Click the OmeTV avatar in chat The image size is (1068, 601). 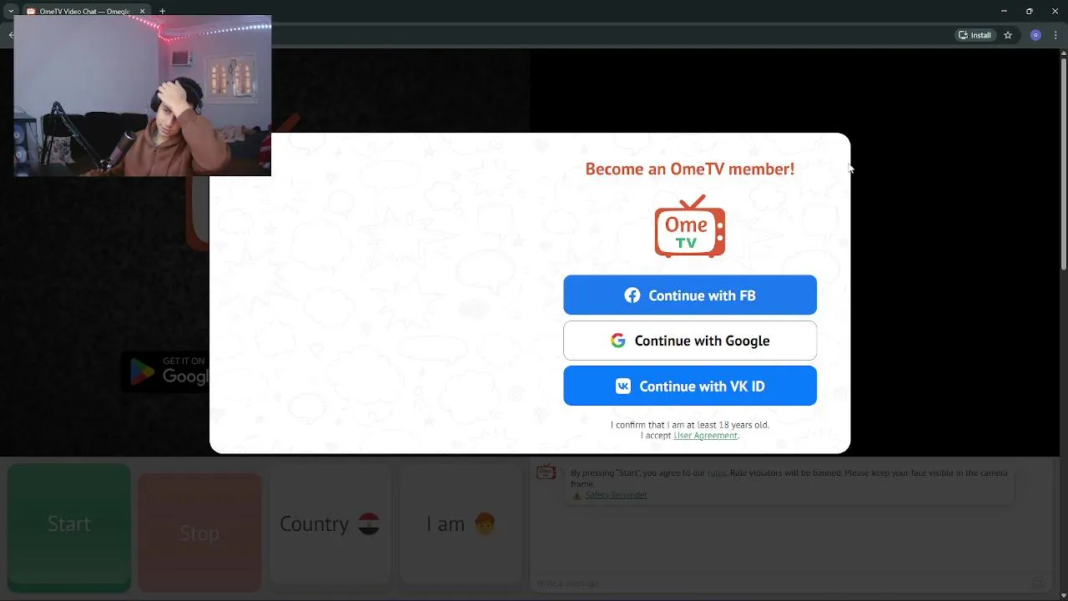547,472
